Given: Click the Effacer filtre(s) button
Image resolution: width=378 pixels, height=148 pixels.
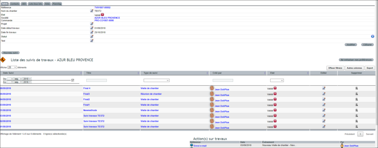Looking at the screenshot, I should click(335, 68).
